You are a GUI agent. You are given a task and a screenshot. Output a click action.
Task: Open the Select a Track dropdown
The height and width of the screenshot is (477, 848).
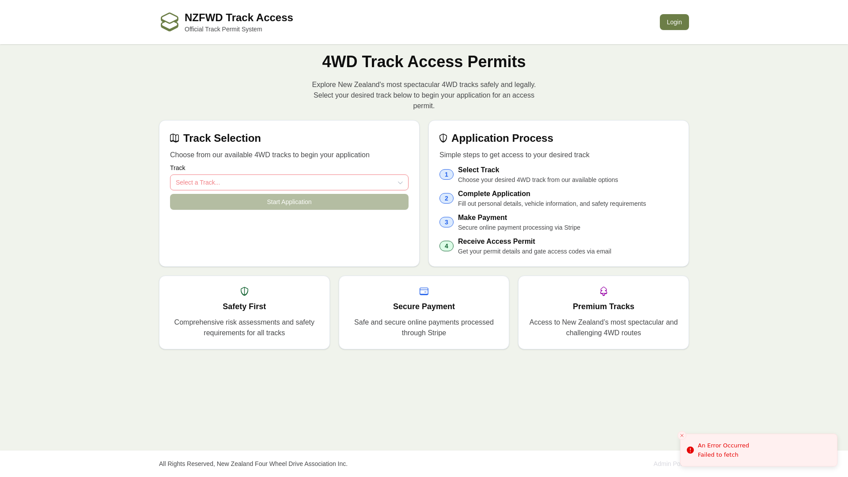click(x=289, y=182)
